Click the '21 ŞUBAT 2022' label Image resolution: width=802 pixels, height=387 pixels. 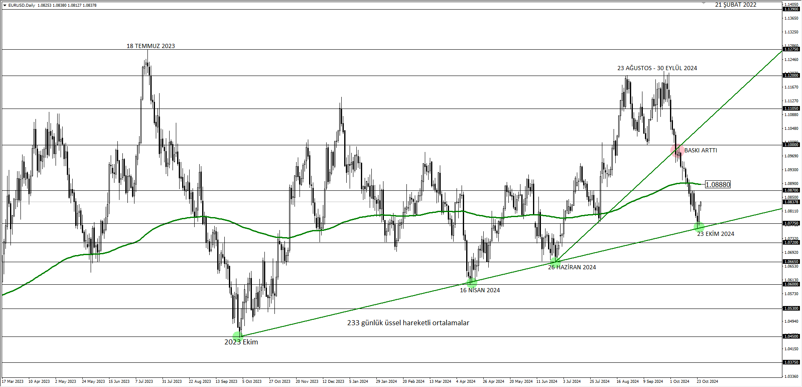tap(736, 5)
